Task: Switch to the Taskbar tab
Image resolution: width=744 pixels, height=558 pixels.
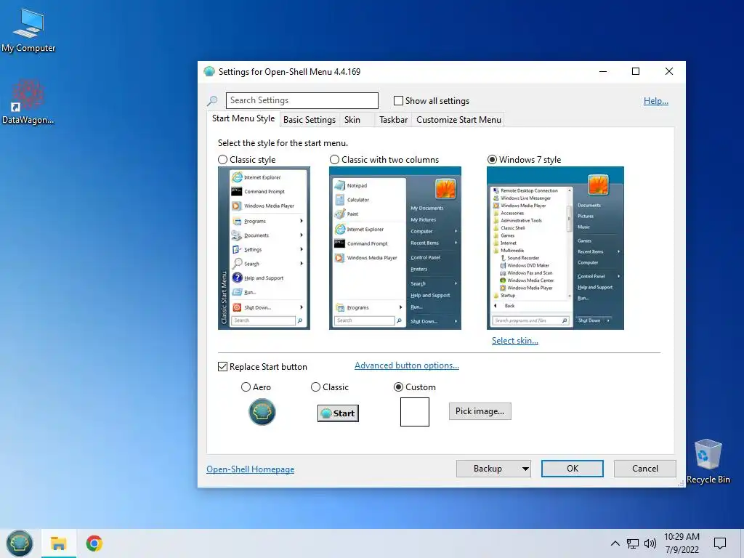Action: coord(393,120)
